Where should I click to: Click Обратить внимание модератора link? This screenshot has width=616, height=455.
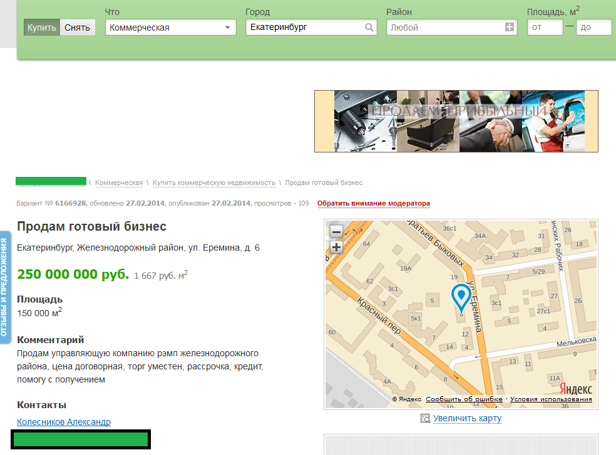click(374, 204)
